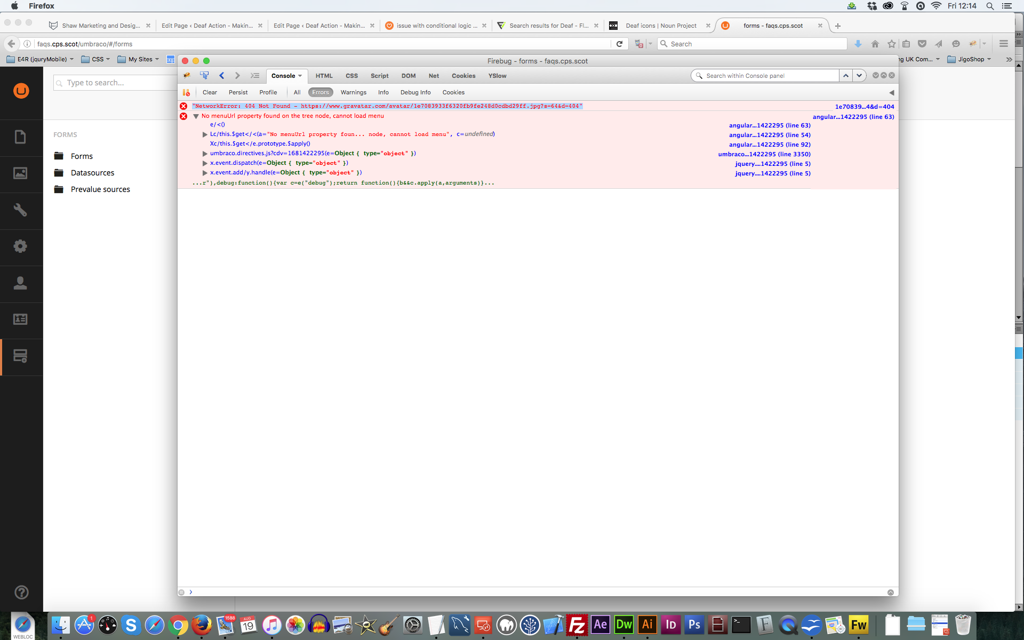Clear the console output
Screen dimensions: 1024x640
click(210, 92)
